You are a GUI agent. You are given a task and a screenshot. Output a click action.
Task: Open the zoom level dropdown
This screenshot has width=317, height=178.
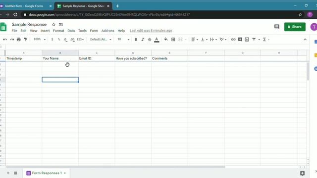click(40, 40)
